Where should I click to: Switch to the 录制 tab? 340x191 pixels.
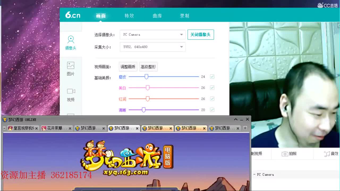[x=184, y=16]
